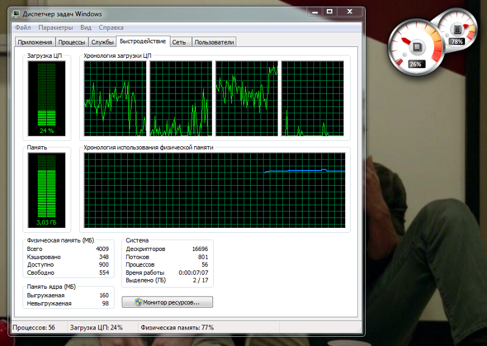Click the Доступно value 900
This screenshot has height=346, width=487.
click(103, 264)
